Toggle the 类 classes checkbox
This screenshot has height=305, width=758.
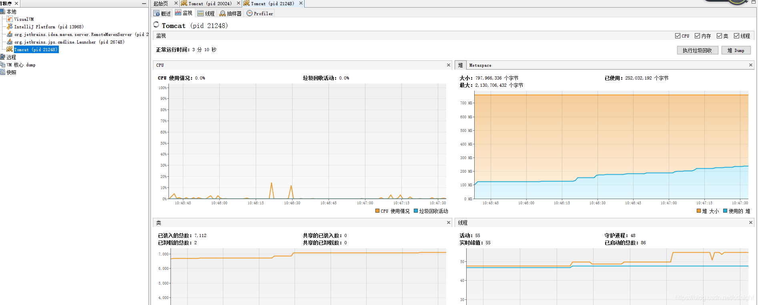tap(719, 36)
